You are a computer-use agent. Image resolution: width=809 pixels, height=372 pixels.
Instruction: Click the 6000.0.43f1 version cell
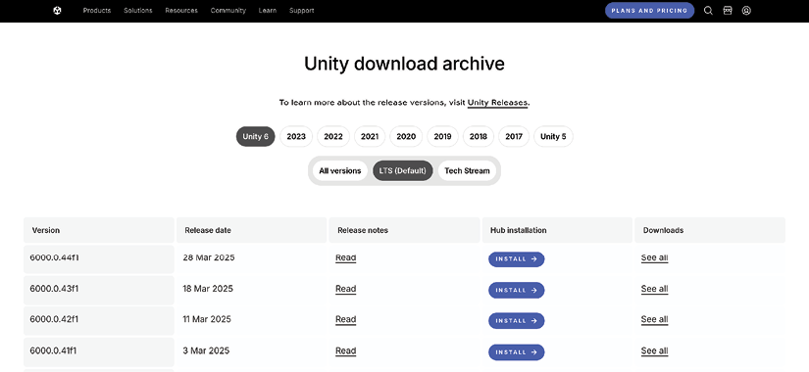tap(98, 290)
